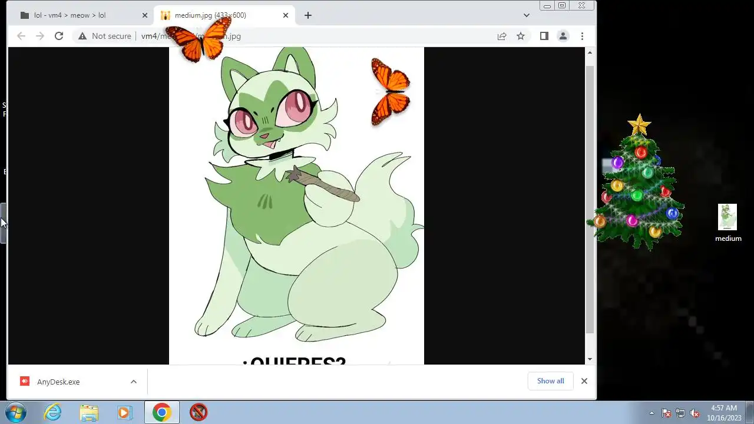Click the network tray icon
The width and height of the screenshot is (754, 424).
point(680,413)
